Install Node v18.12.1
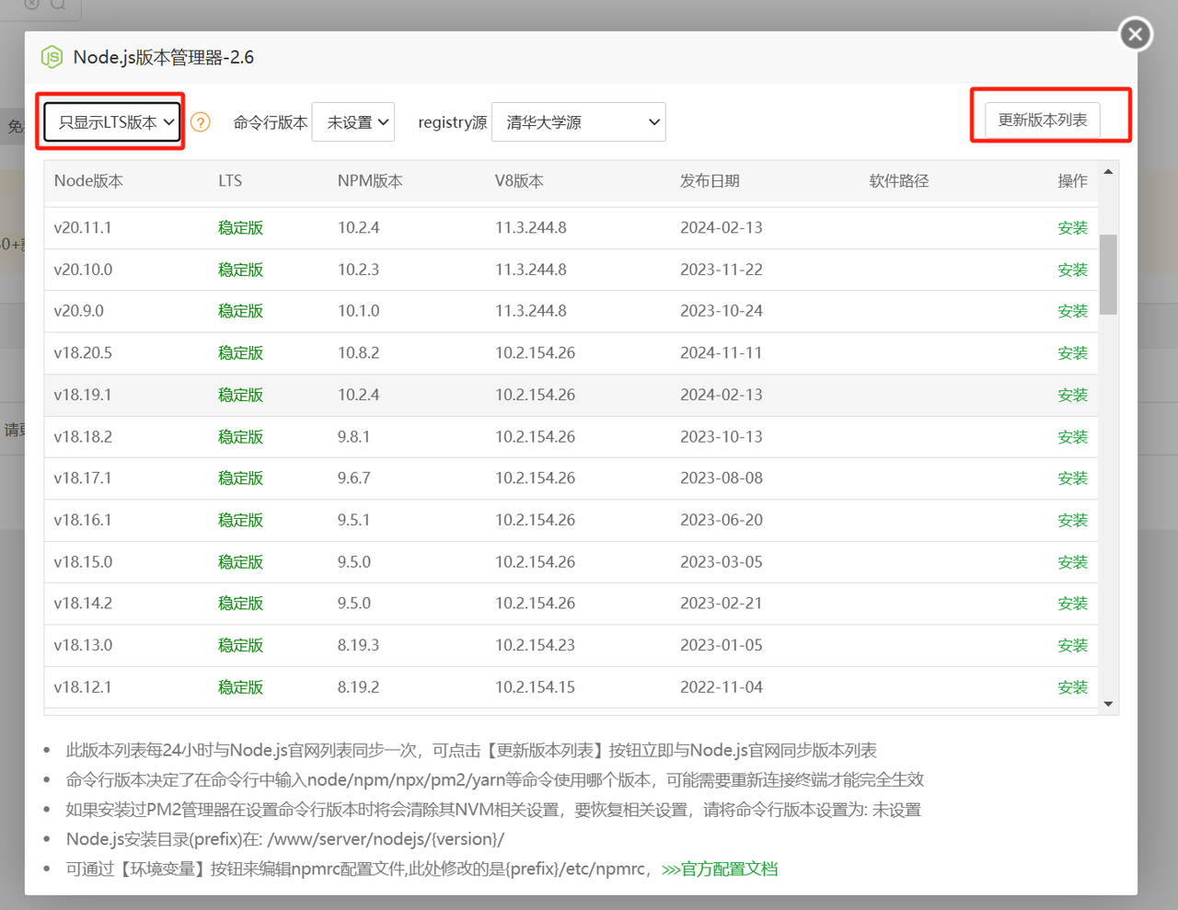This screenshot has height=910, width=1178. click(x=1072, y=687)
